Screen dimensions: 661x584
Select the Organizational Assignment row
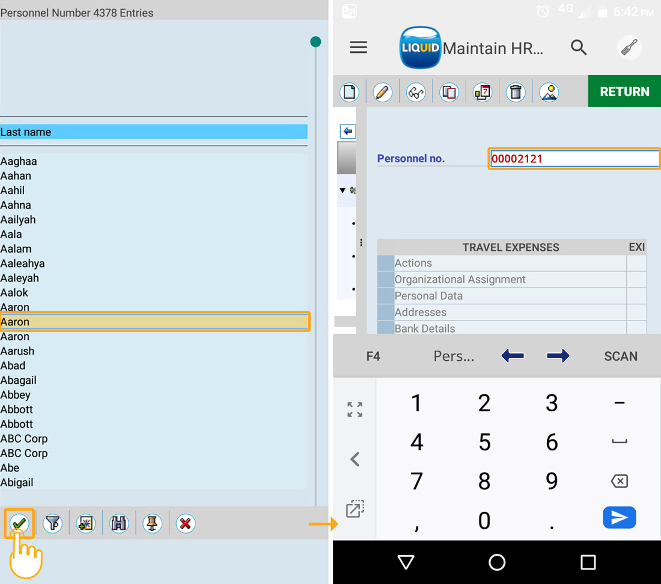[460, 280]
